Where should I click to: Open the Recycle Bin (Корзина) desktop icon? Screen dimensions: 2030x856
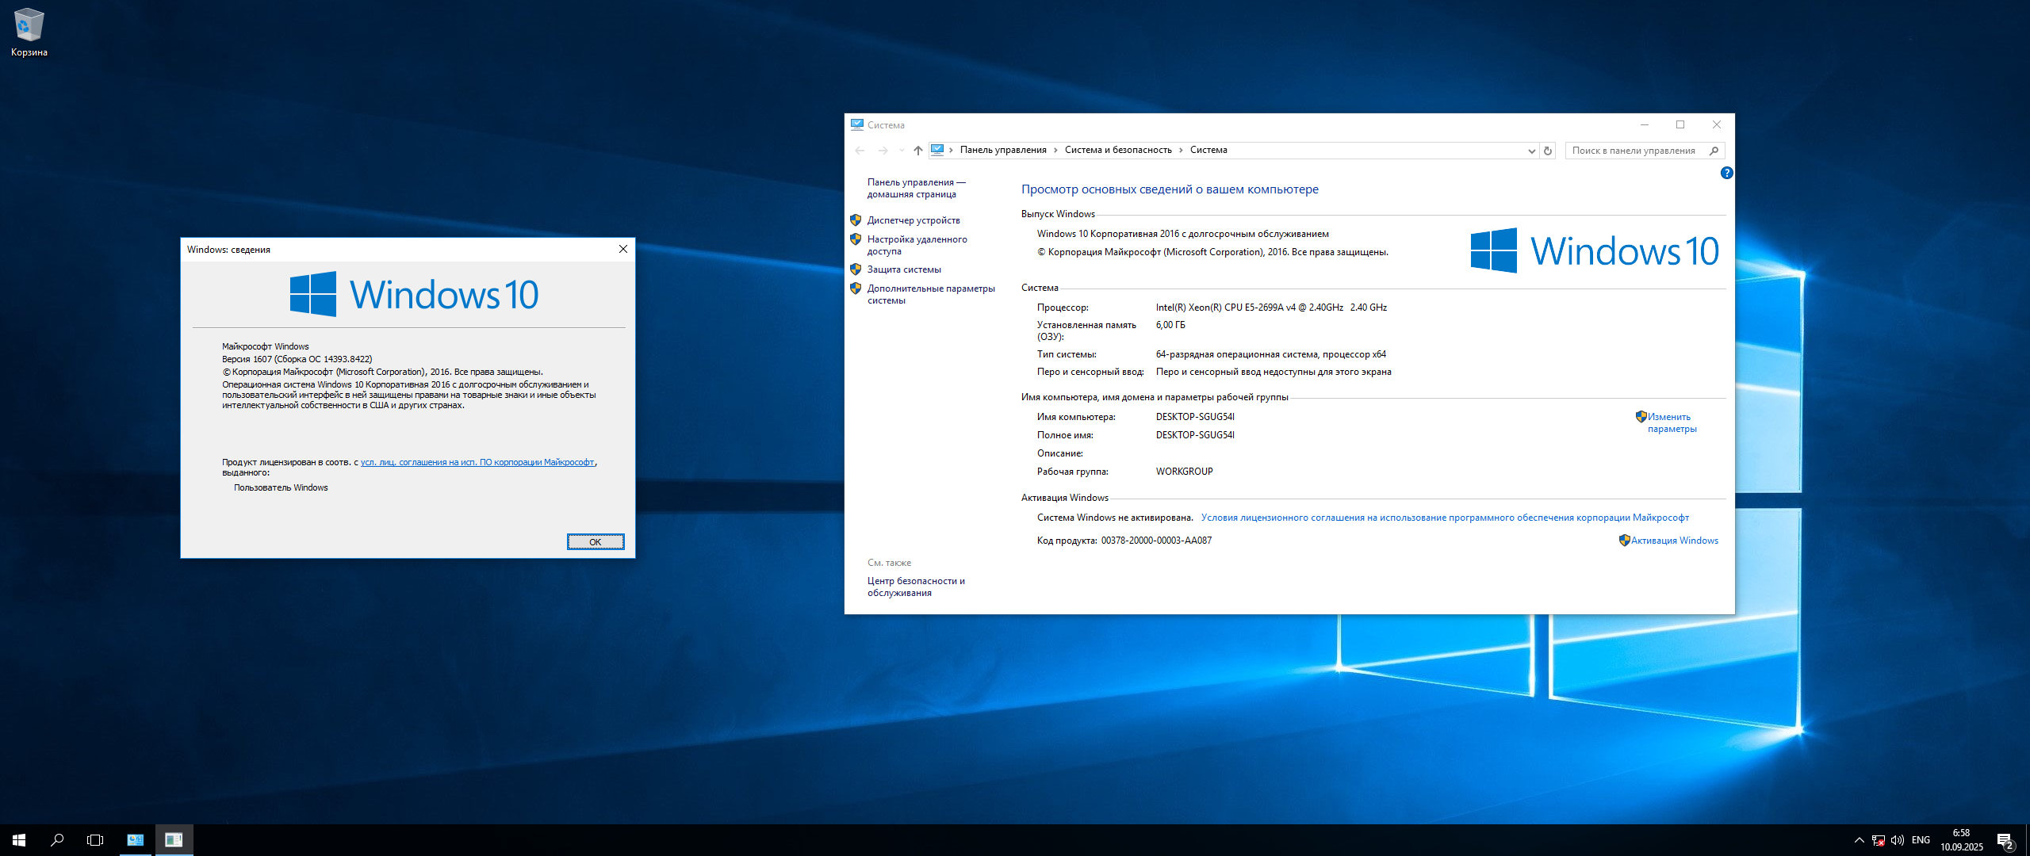pyautogui.click(x=29, y=32)
